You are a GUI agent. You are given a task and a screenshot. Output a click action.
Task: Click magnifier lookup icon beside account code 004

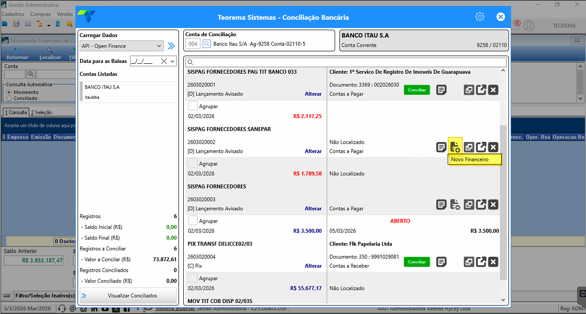click(207, 44)
